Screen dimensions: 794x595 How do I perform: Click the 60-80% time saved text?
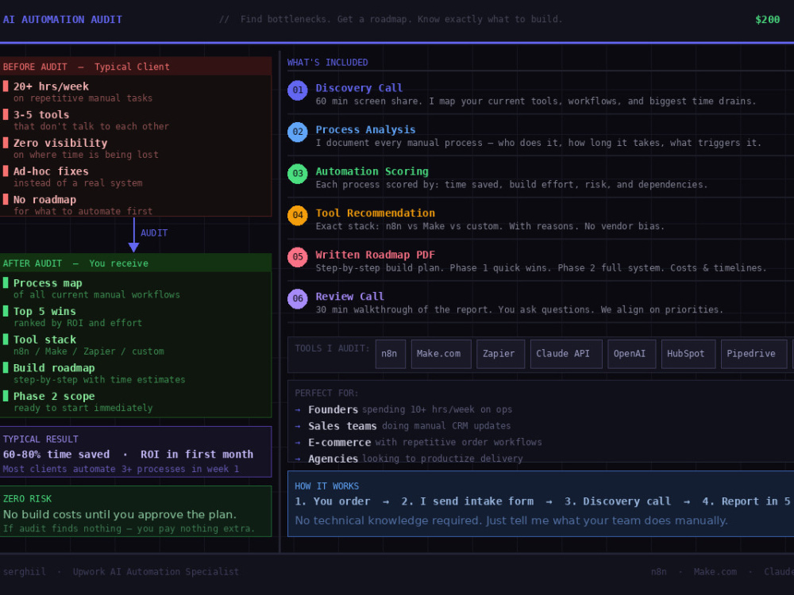(x=56, y=455)
